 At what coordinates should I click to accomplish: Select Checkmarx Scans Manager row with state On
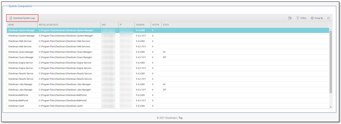pyautogui.click(x=168, y=52)
